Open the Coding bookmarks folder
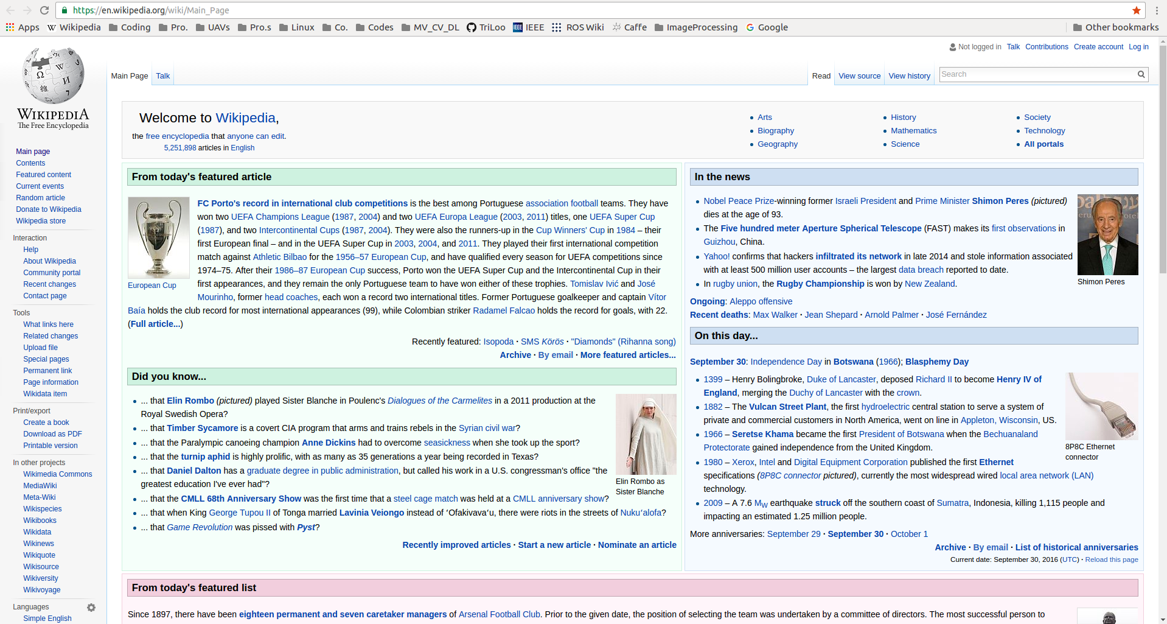This screenshot has height=624, width=1167. pos(130,27)
